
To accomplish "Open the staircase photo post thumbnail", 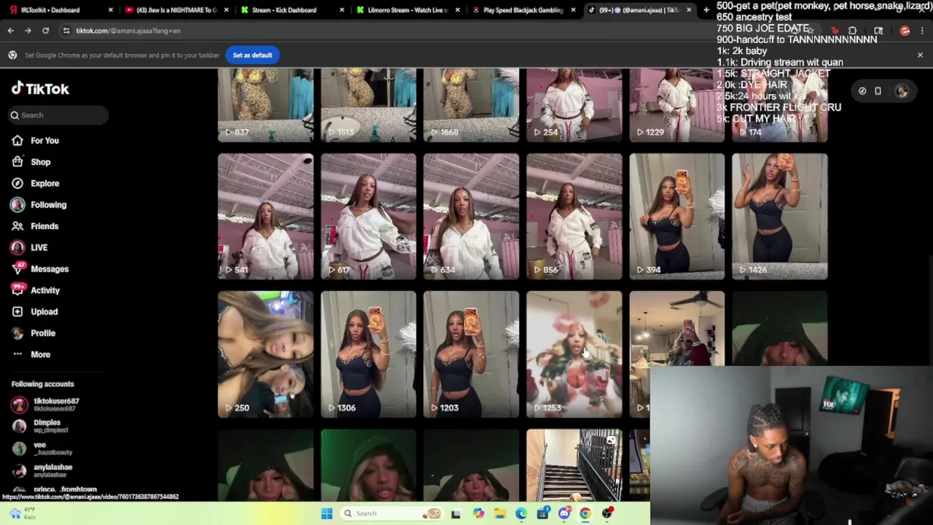I will 574,465.
